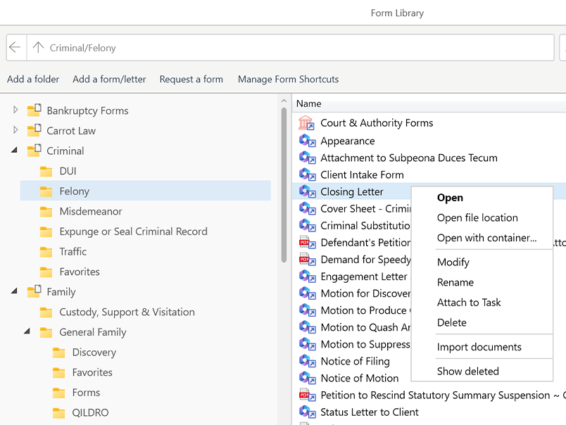Image resolution: width=566 pixels, height=425 pixels.
Task: Click Request a form link
Action: pos(191,80)
